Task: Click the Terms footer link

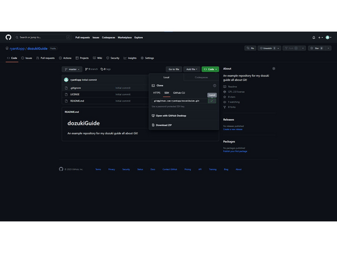Action: 98,169
